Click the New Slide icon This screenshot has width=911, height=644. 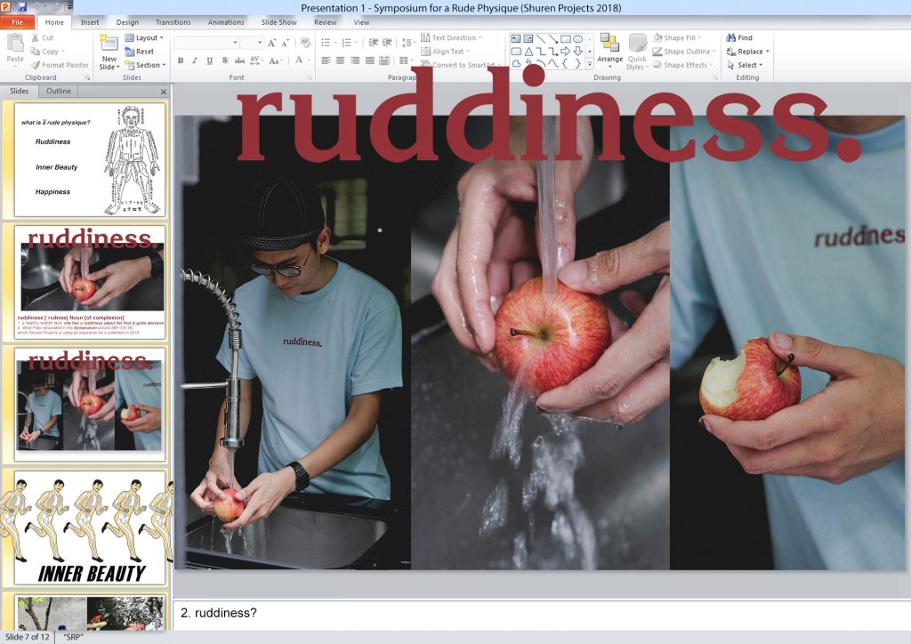point(109,44)
